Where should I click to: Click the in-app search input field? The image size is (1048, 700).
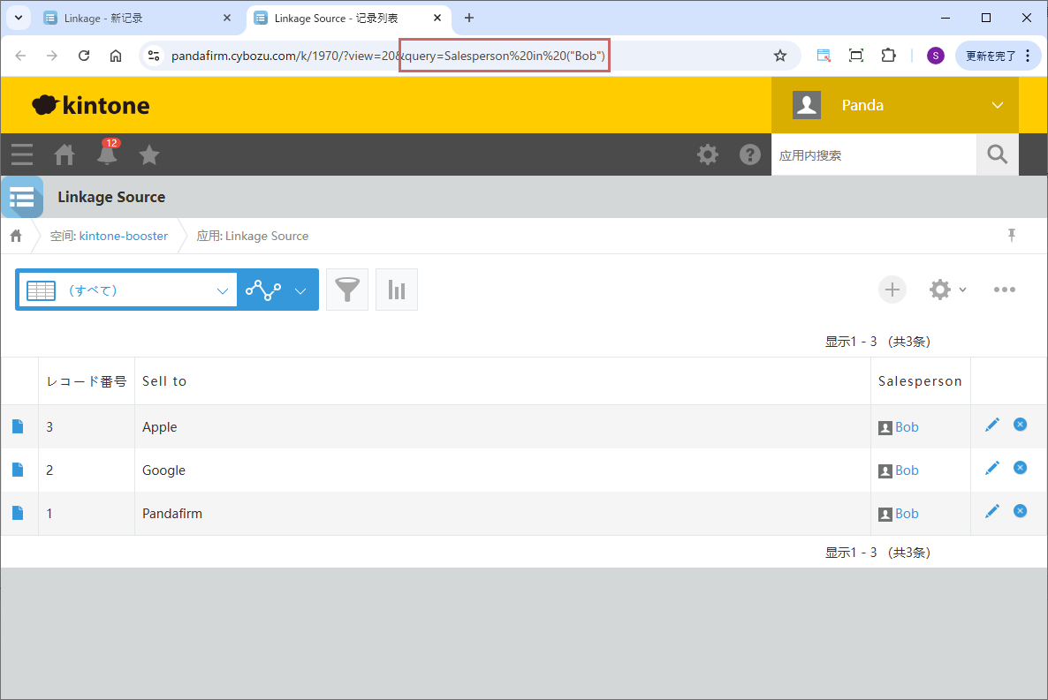coord(873,155)
